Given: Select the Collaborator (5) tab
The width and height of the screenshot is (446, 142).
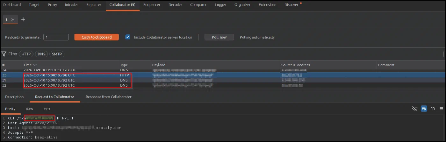Looking at the screenshot, I should [122, 5].
